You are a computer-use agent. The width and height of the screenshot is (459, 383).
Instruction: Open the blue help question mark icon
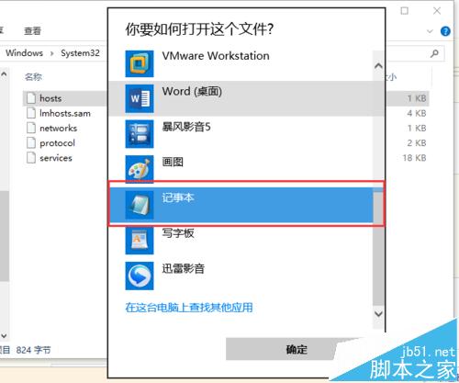(445, 31)
